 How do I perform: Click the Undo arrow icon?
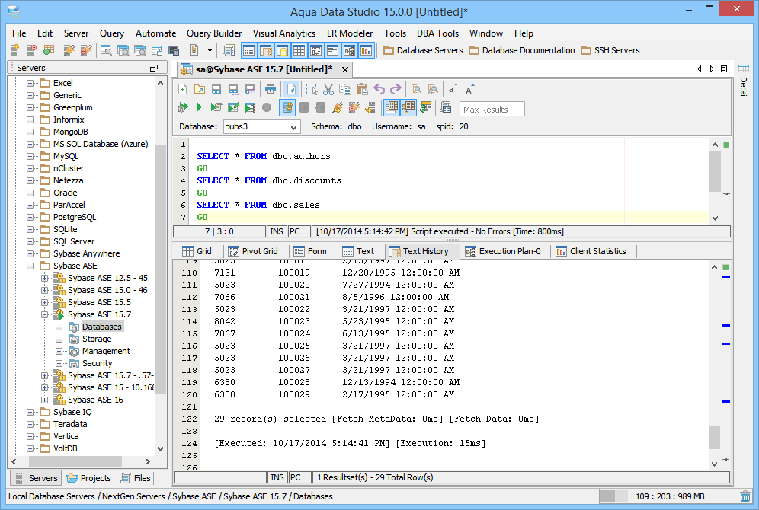point(379,89)
